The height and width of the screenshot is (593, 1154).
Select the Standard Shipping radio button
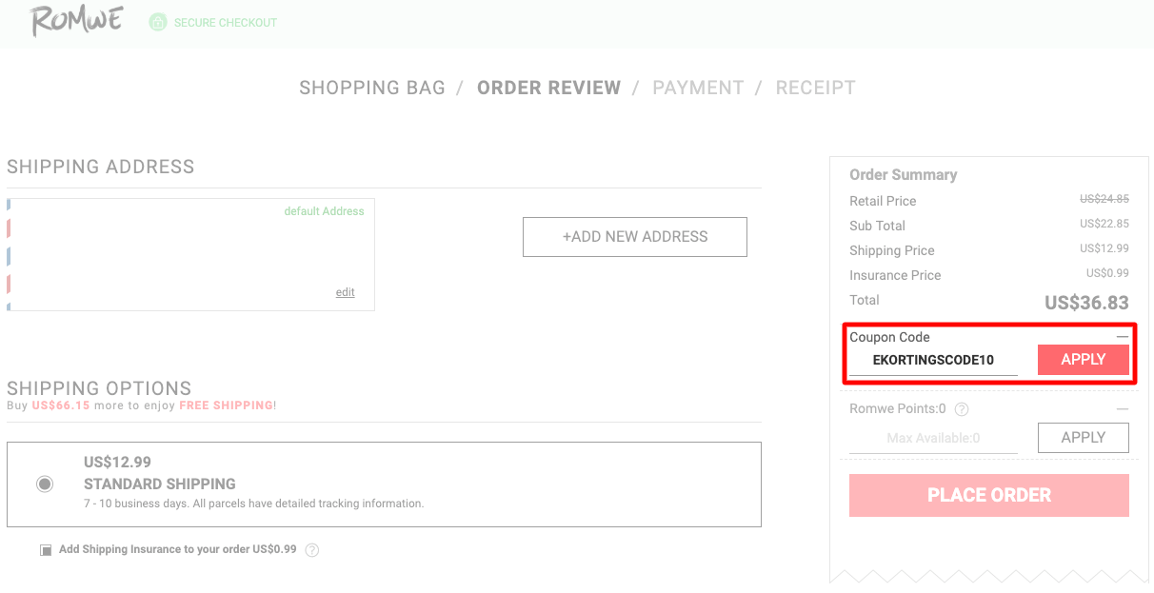[x=45, y=484]
